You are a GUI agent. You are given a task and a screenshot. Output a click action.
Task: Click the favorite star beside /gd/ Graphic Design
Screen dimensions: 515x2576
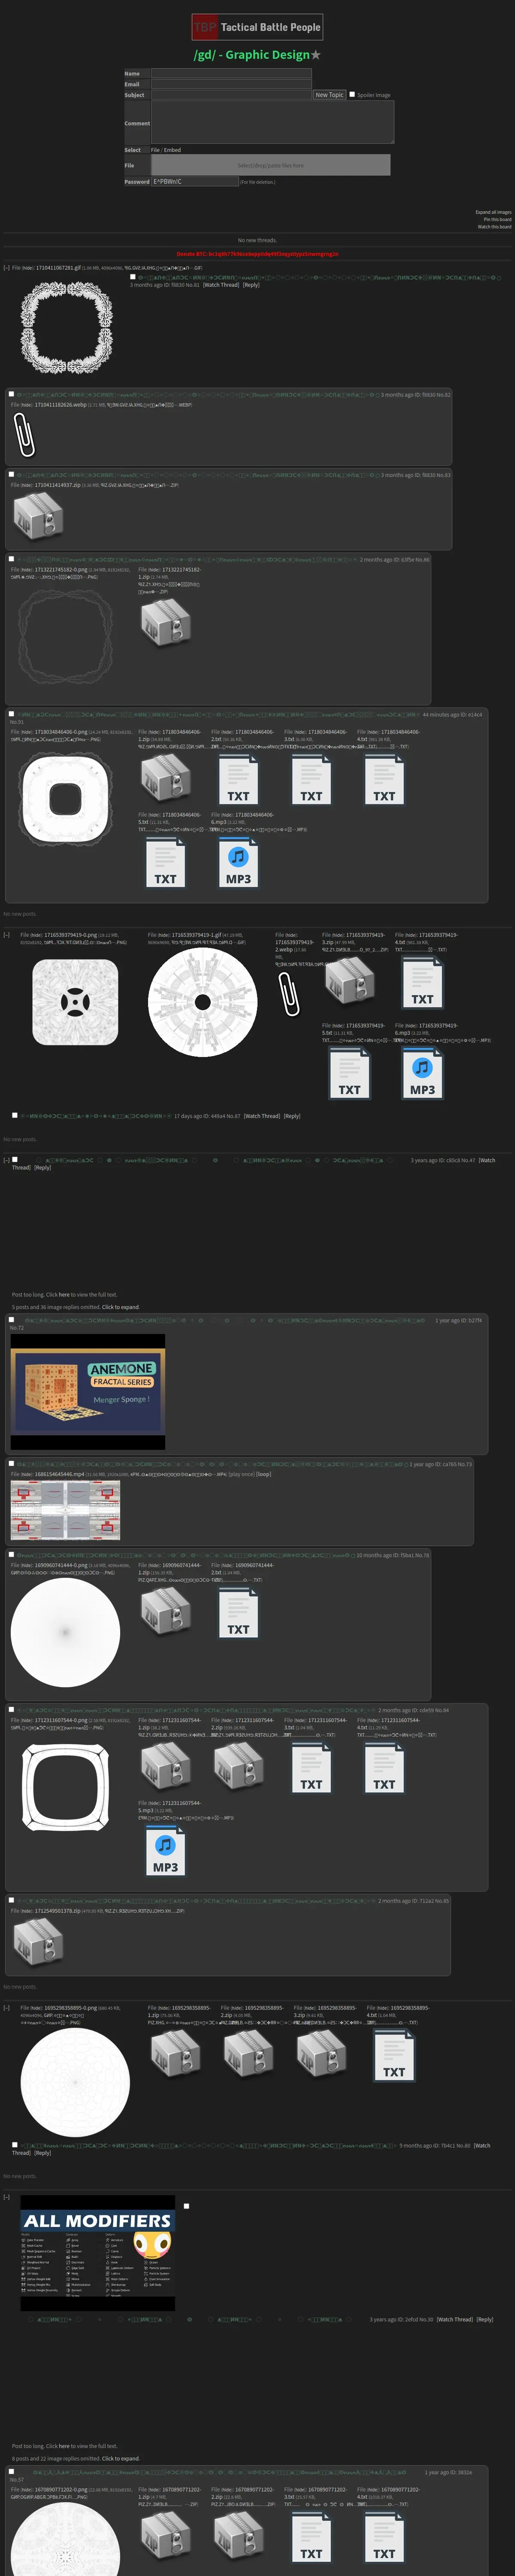point(316,55)
